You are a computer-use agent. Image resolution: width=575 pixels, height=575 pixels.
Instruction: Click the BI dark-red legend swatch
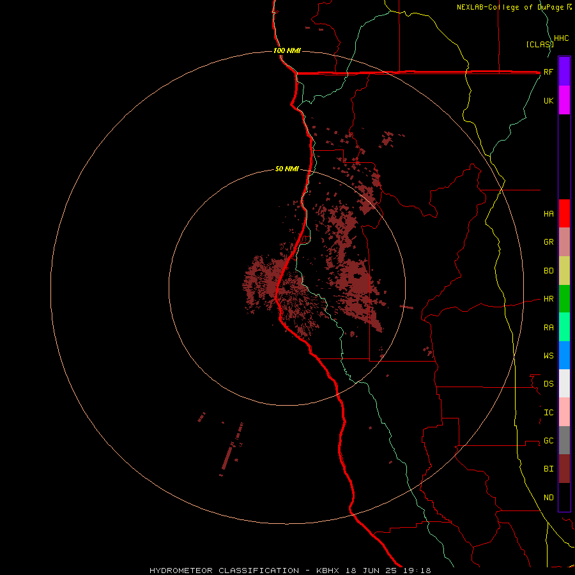click(x=564, y=469)
